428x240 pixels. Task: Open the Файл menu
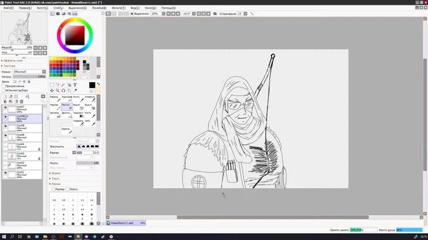(x=9, y=8)
